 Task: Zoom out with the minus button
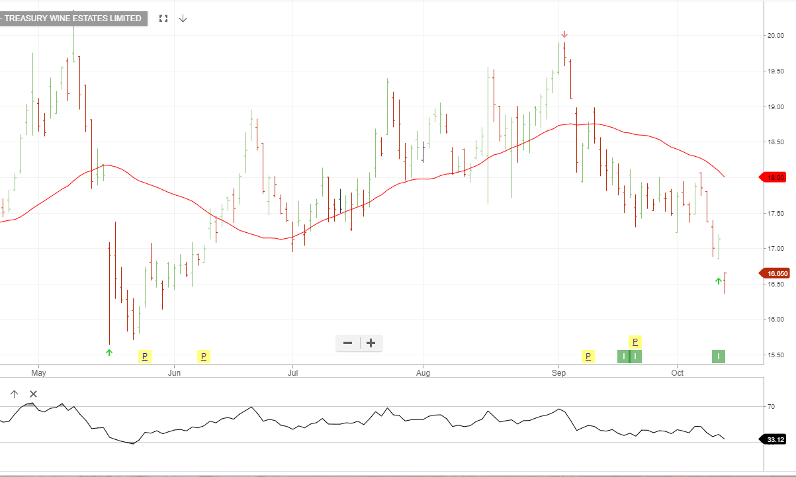point(347,343)
